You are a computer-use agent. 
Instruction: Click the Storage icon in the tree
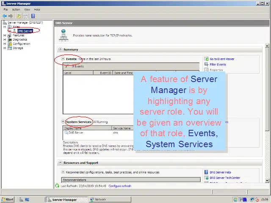tap(10, 48)
